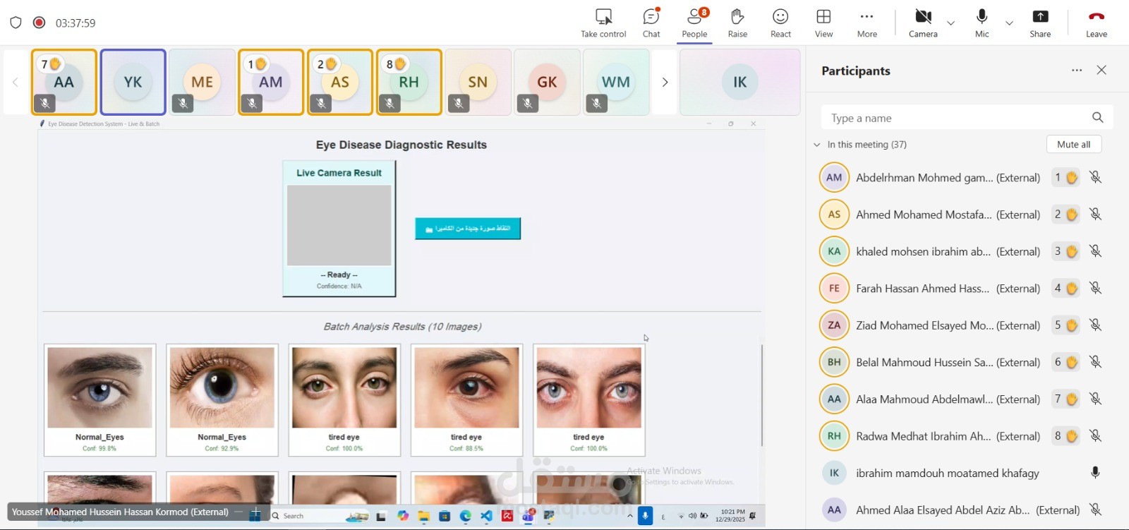Toggle Belal Mahmoud Hussein's muted mic icon

[1095, 362]
